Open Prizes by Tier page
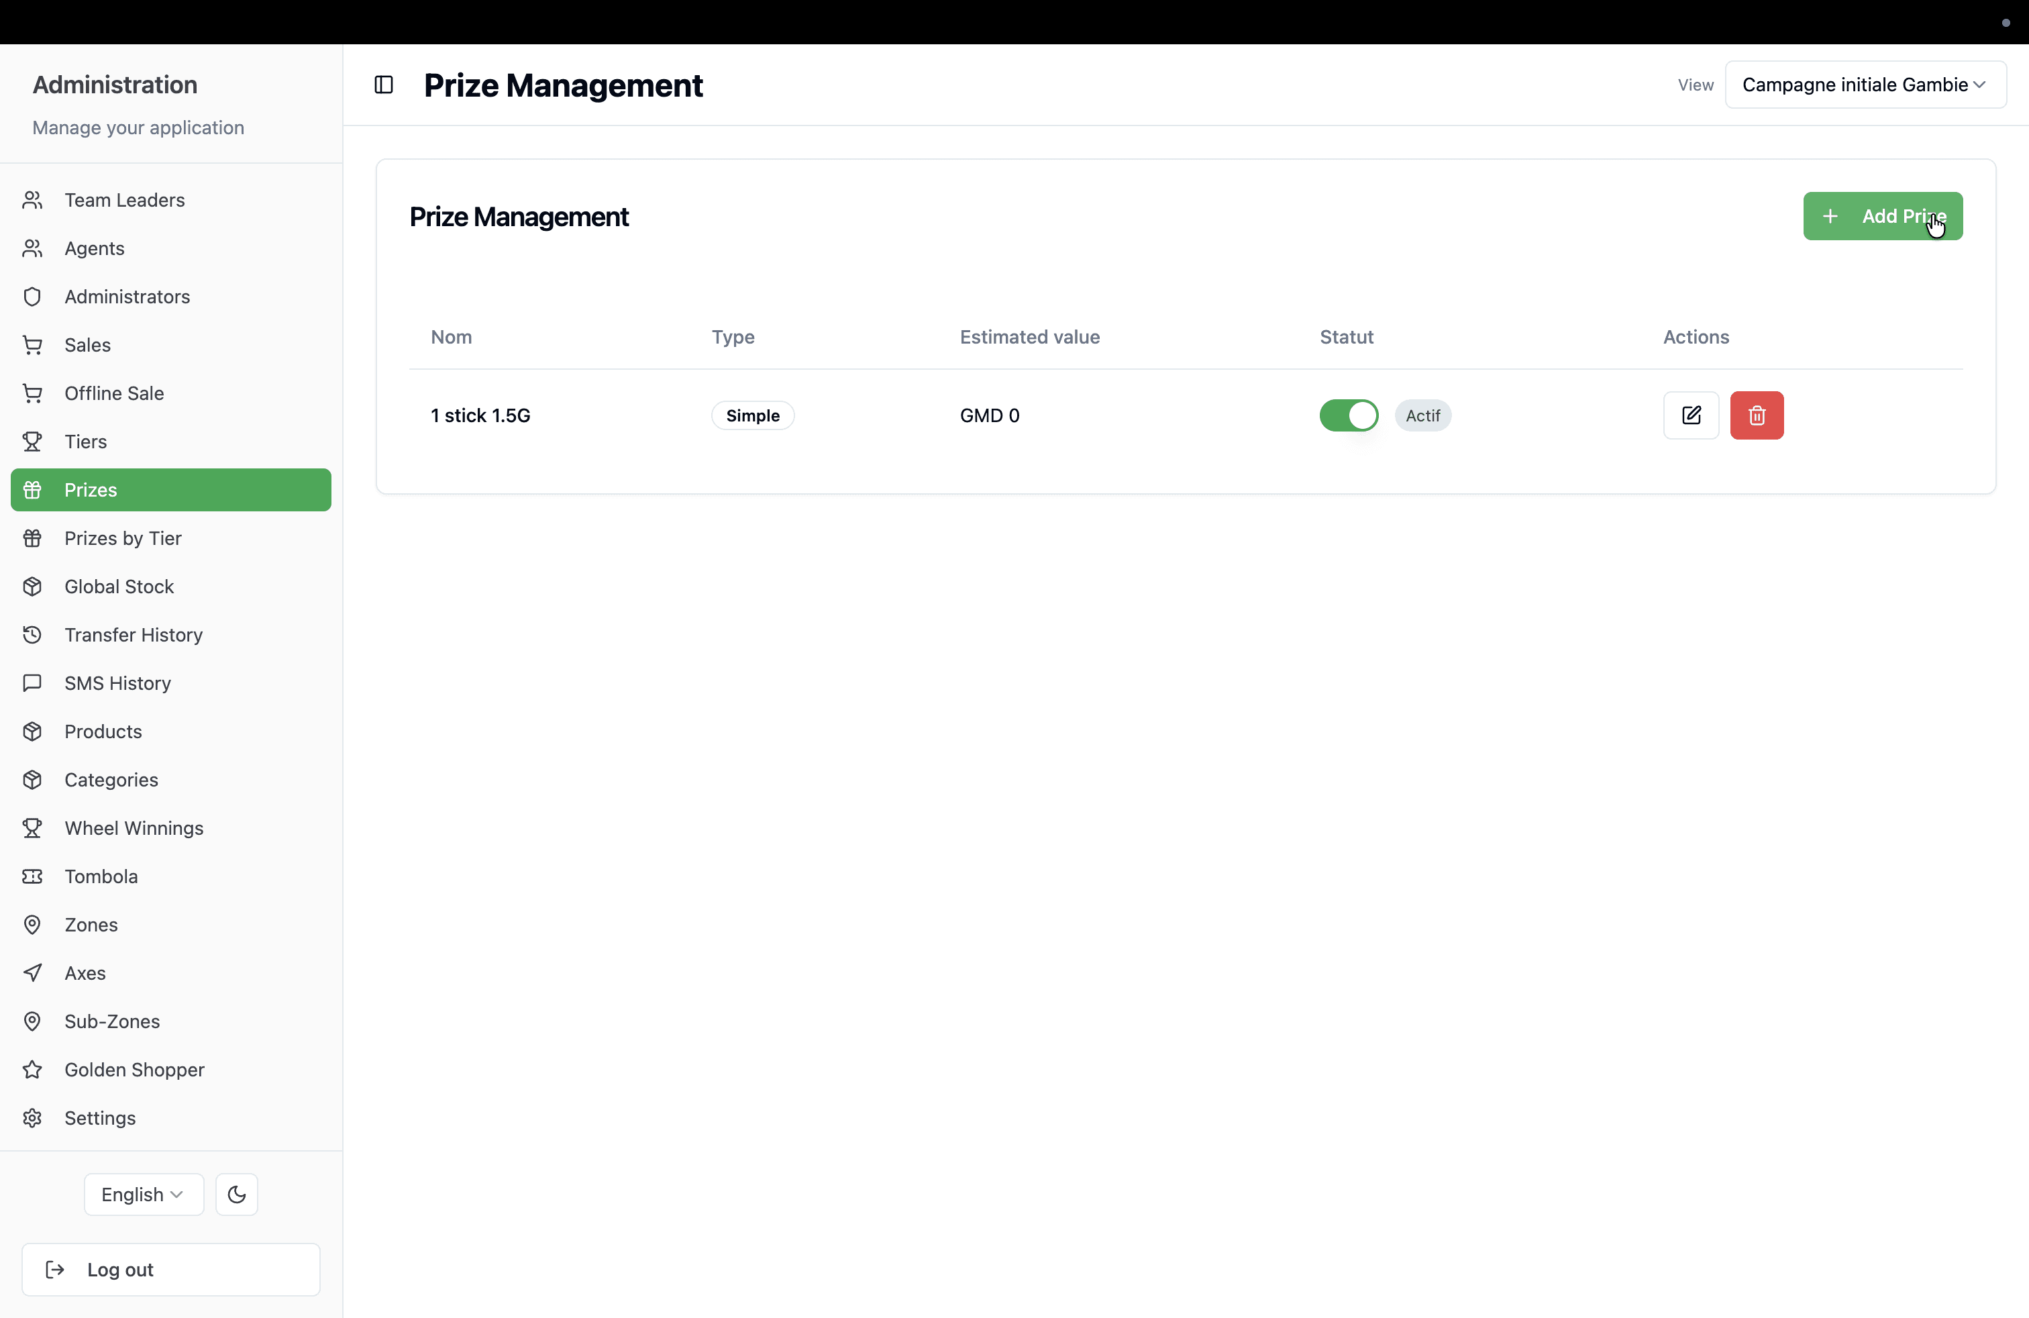This screenshot has height=1318, width=2029. click(x=170, y=538)
